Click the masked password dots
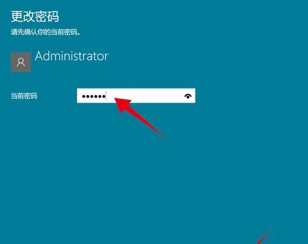Image resolution: width=308 pixels, height=244 pixels. pyautogui.click(x=94, y=96)
